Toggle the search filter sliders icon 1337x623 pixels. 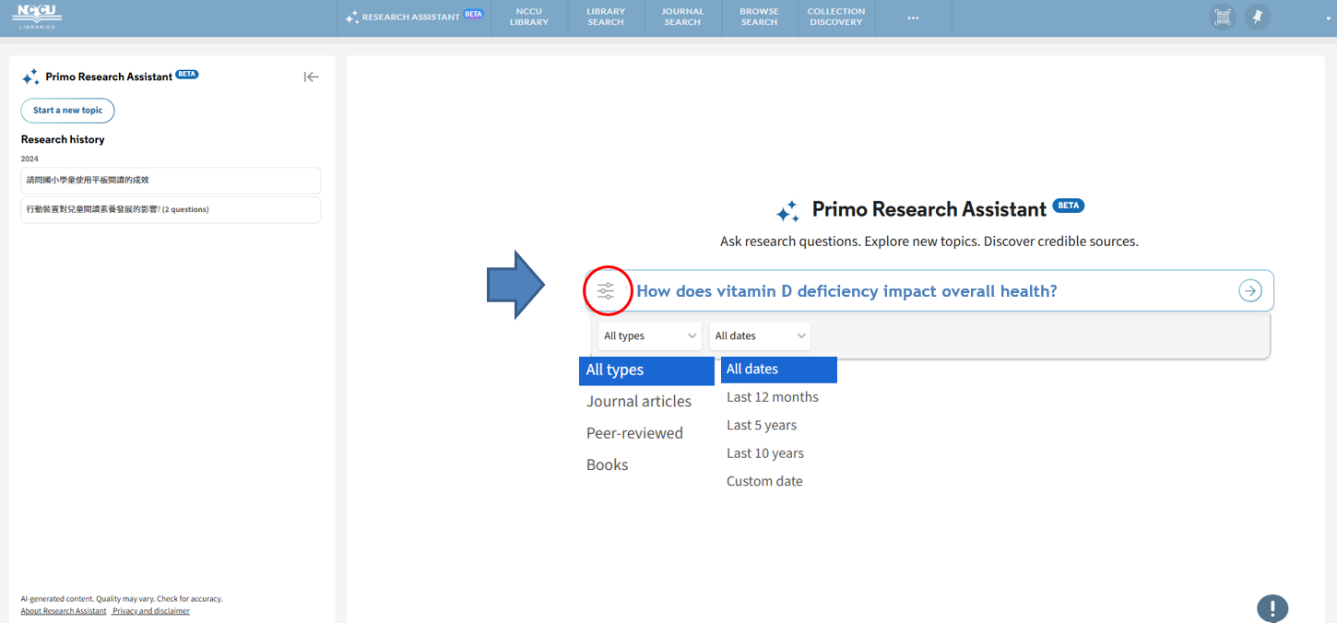coord(606,291)
